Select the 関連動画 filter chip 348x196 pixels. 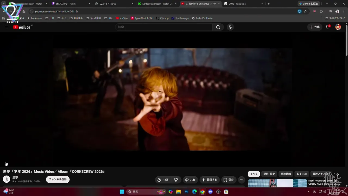(x=286, y=174)
